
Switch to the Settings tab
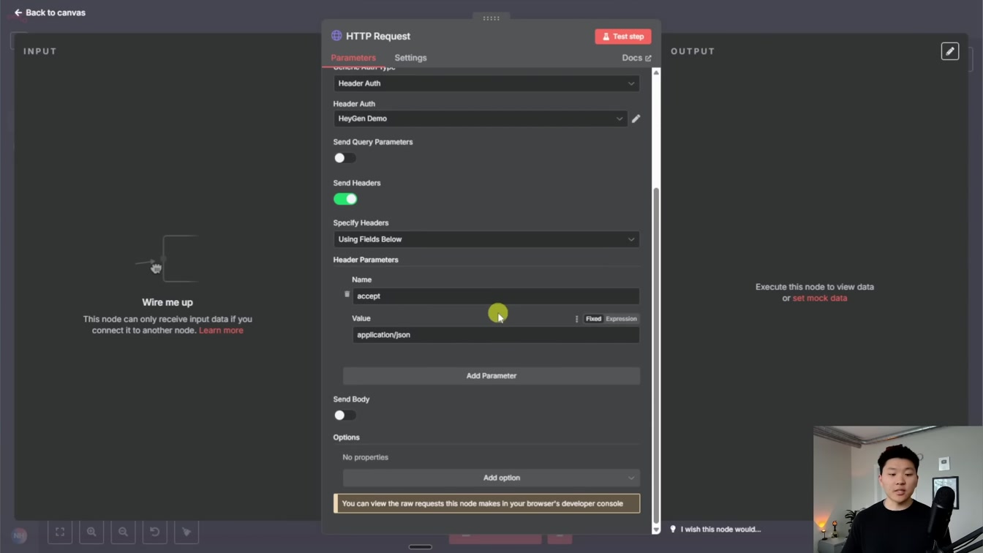[410, 58]
